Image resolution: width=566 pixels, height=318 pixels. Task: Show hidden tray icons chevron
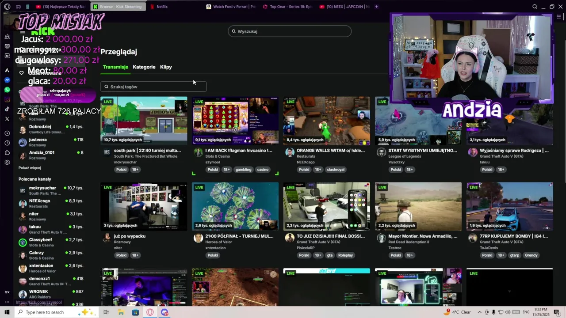point(479,312)
